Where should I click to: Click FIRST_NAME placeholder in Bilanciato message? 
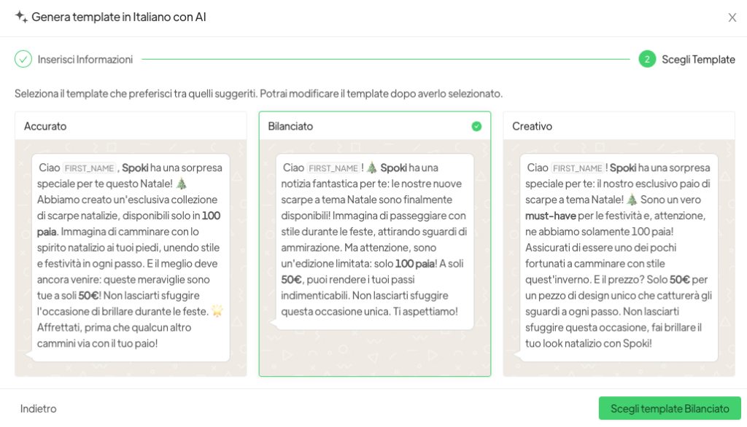[x=333, y=168]
